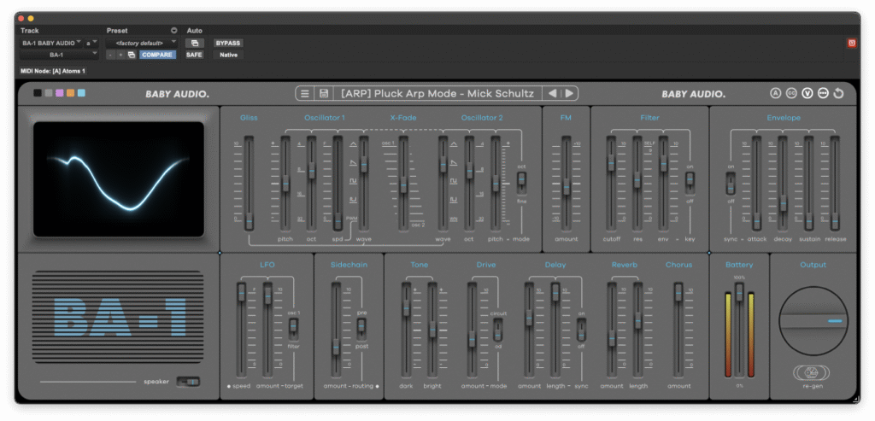The height and width of the screenshot is (421, 875).
Task: Click the LFO speed slider handle
Action: pos(242,292)
